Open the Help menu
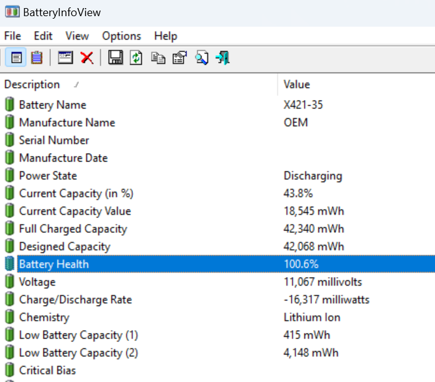This screenshot has width=435, height=382. point(166,36)
